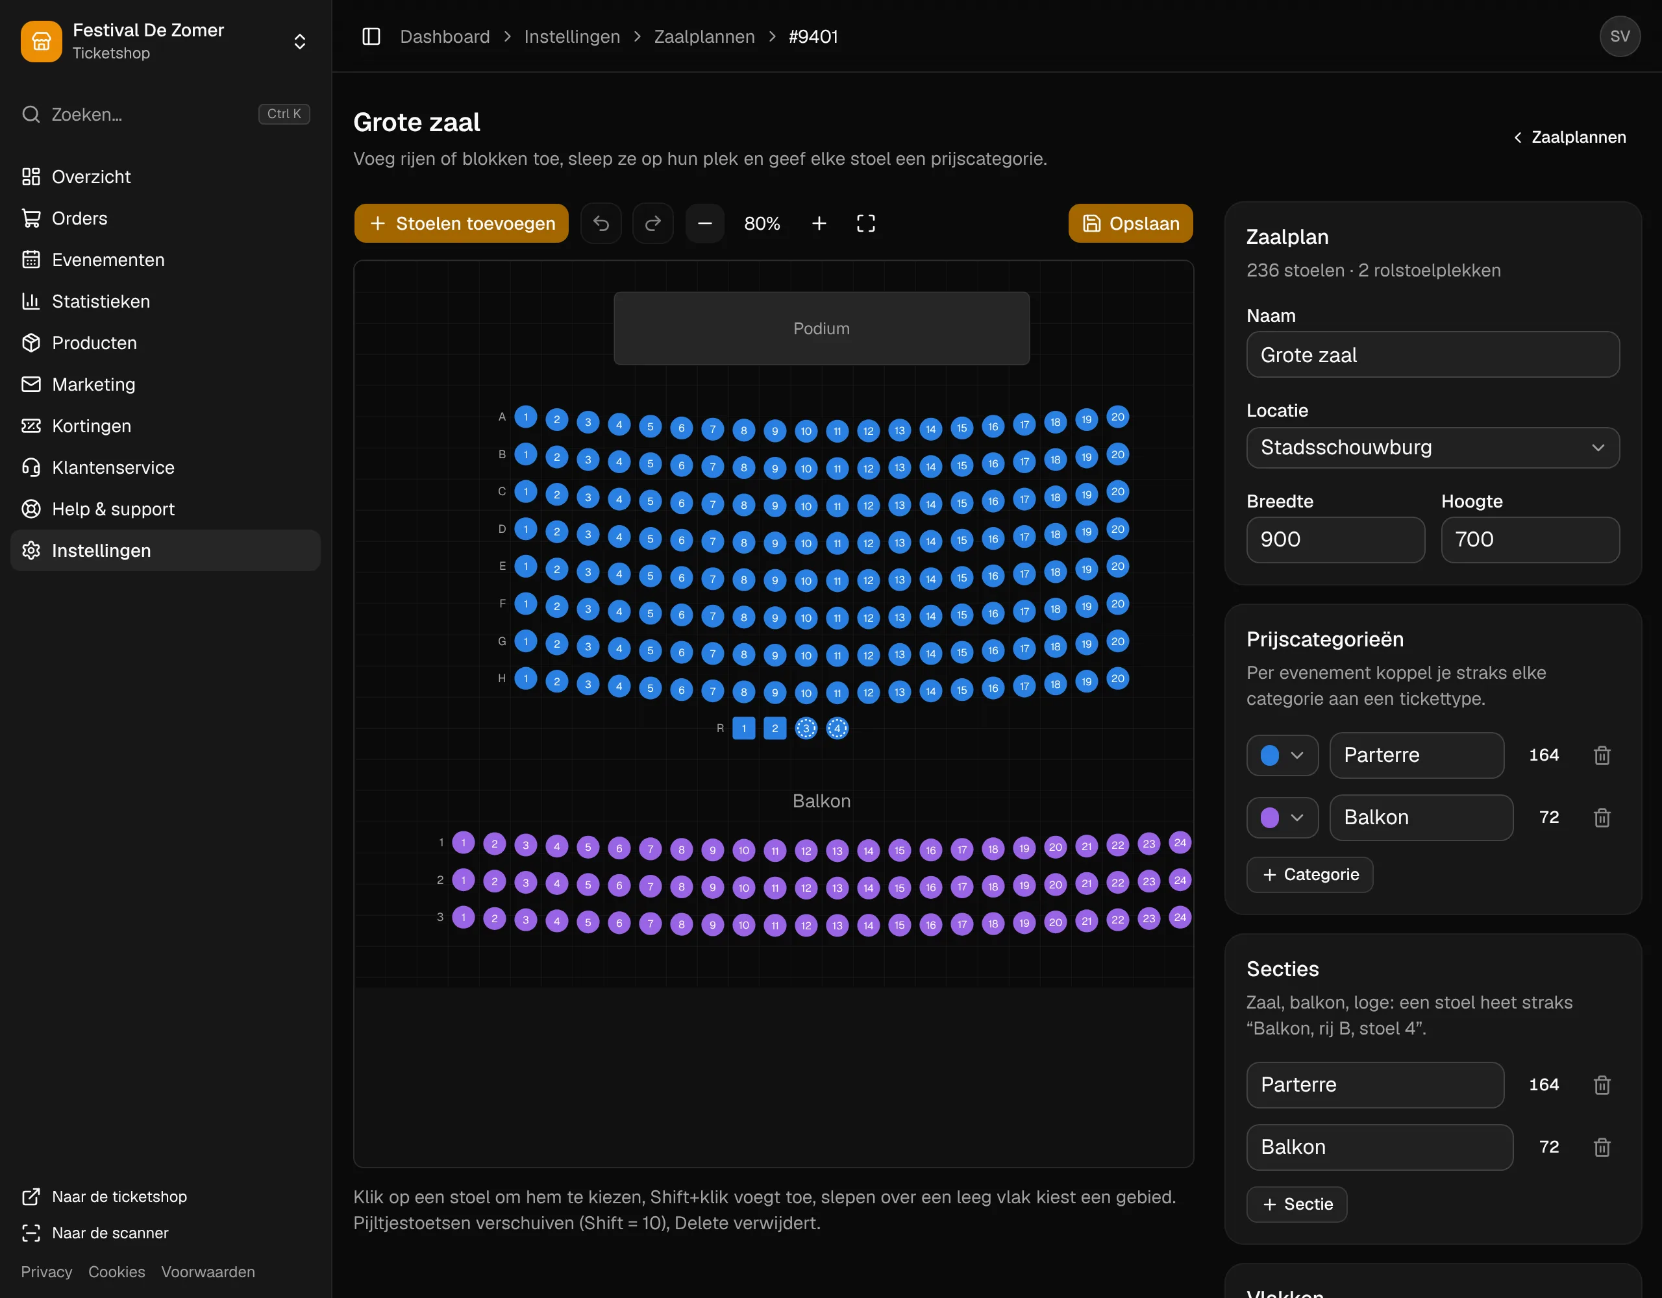Expand the shop switcher chevrons
Viewport: 1662px width, 1298px height.
coord(300,41)
